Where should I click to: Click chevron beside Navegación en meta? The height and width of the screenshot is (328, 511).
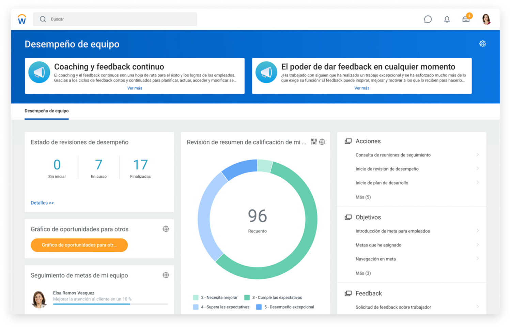point(478,258)
